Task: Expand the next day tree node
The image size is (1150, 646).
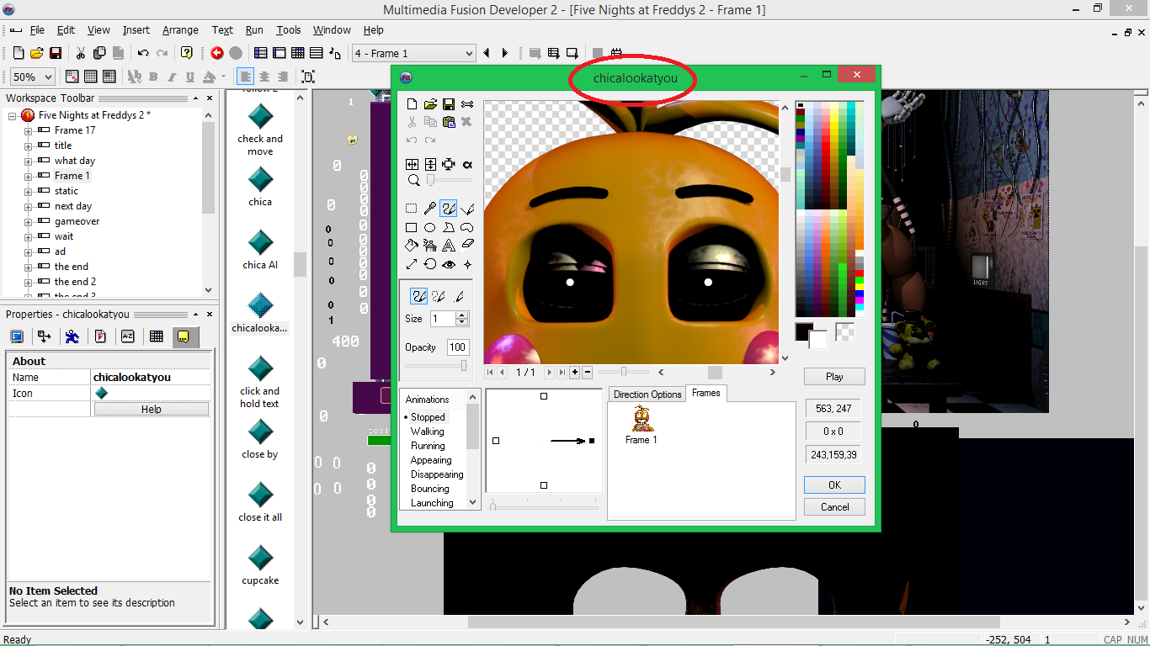Action: [x=29, y=206]
